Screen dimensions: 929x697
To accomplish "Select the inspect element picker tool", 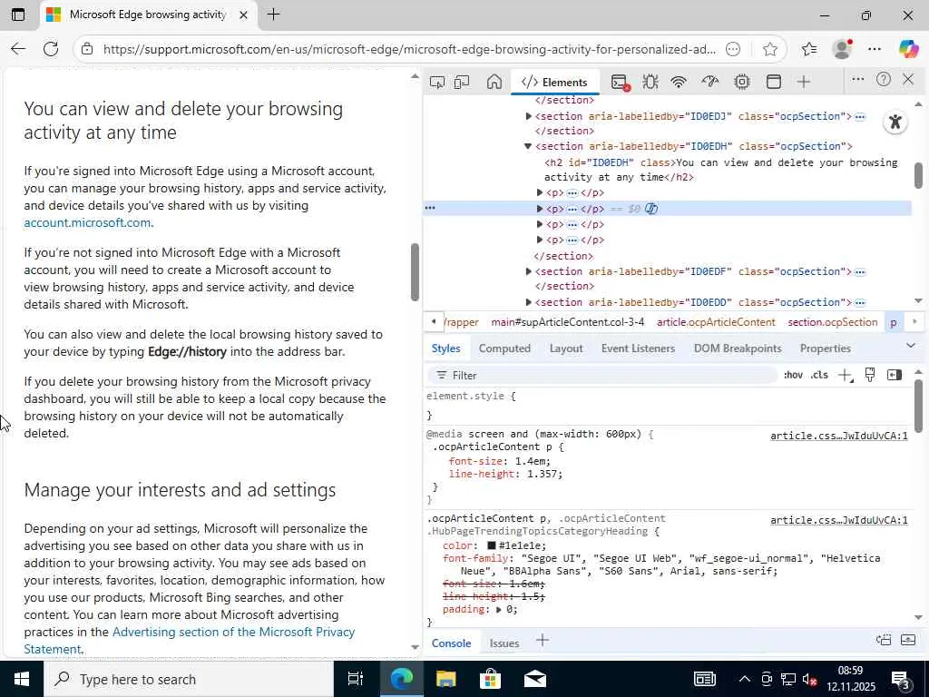I will pyautogui.click(x=437, y=82).
